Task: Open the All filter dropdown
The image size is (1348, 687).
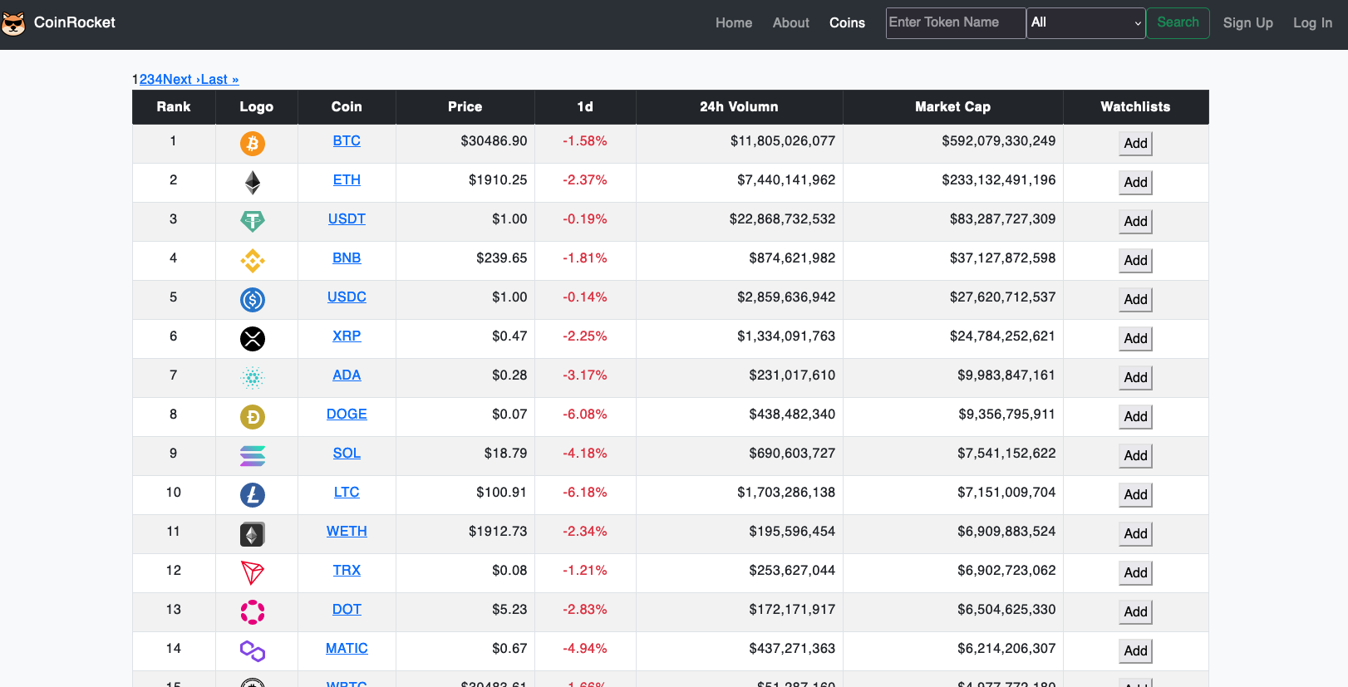Action: (1085, 23)
